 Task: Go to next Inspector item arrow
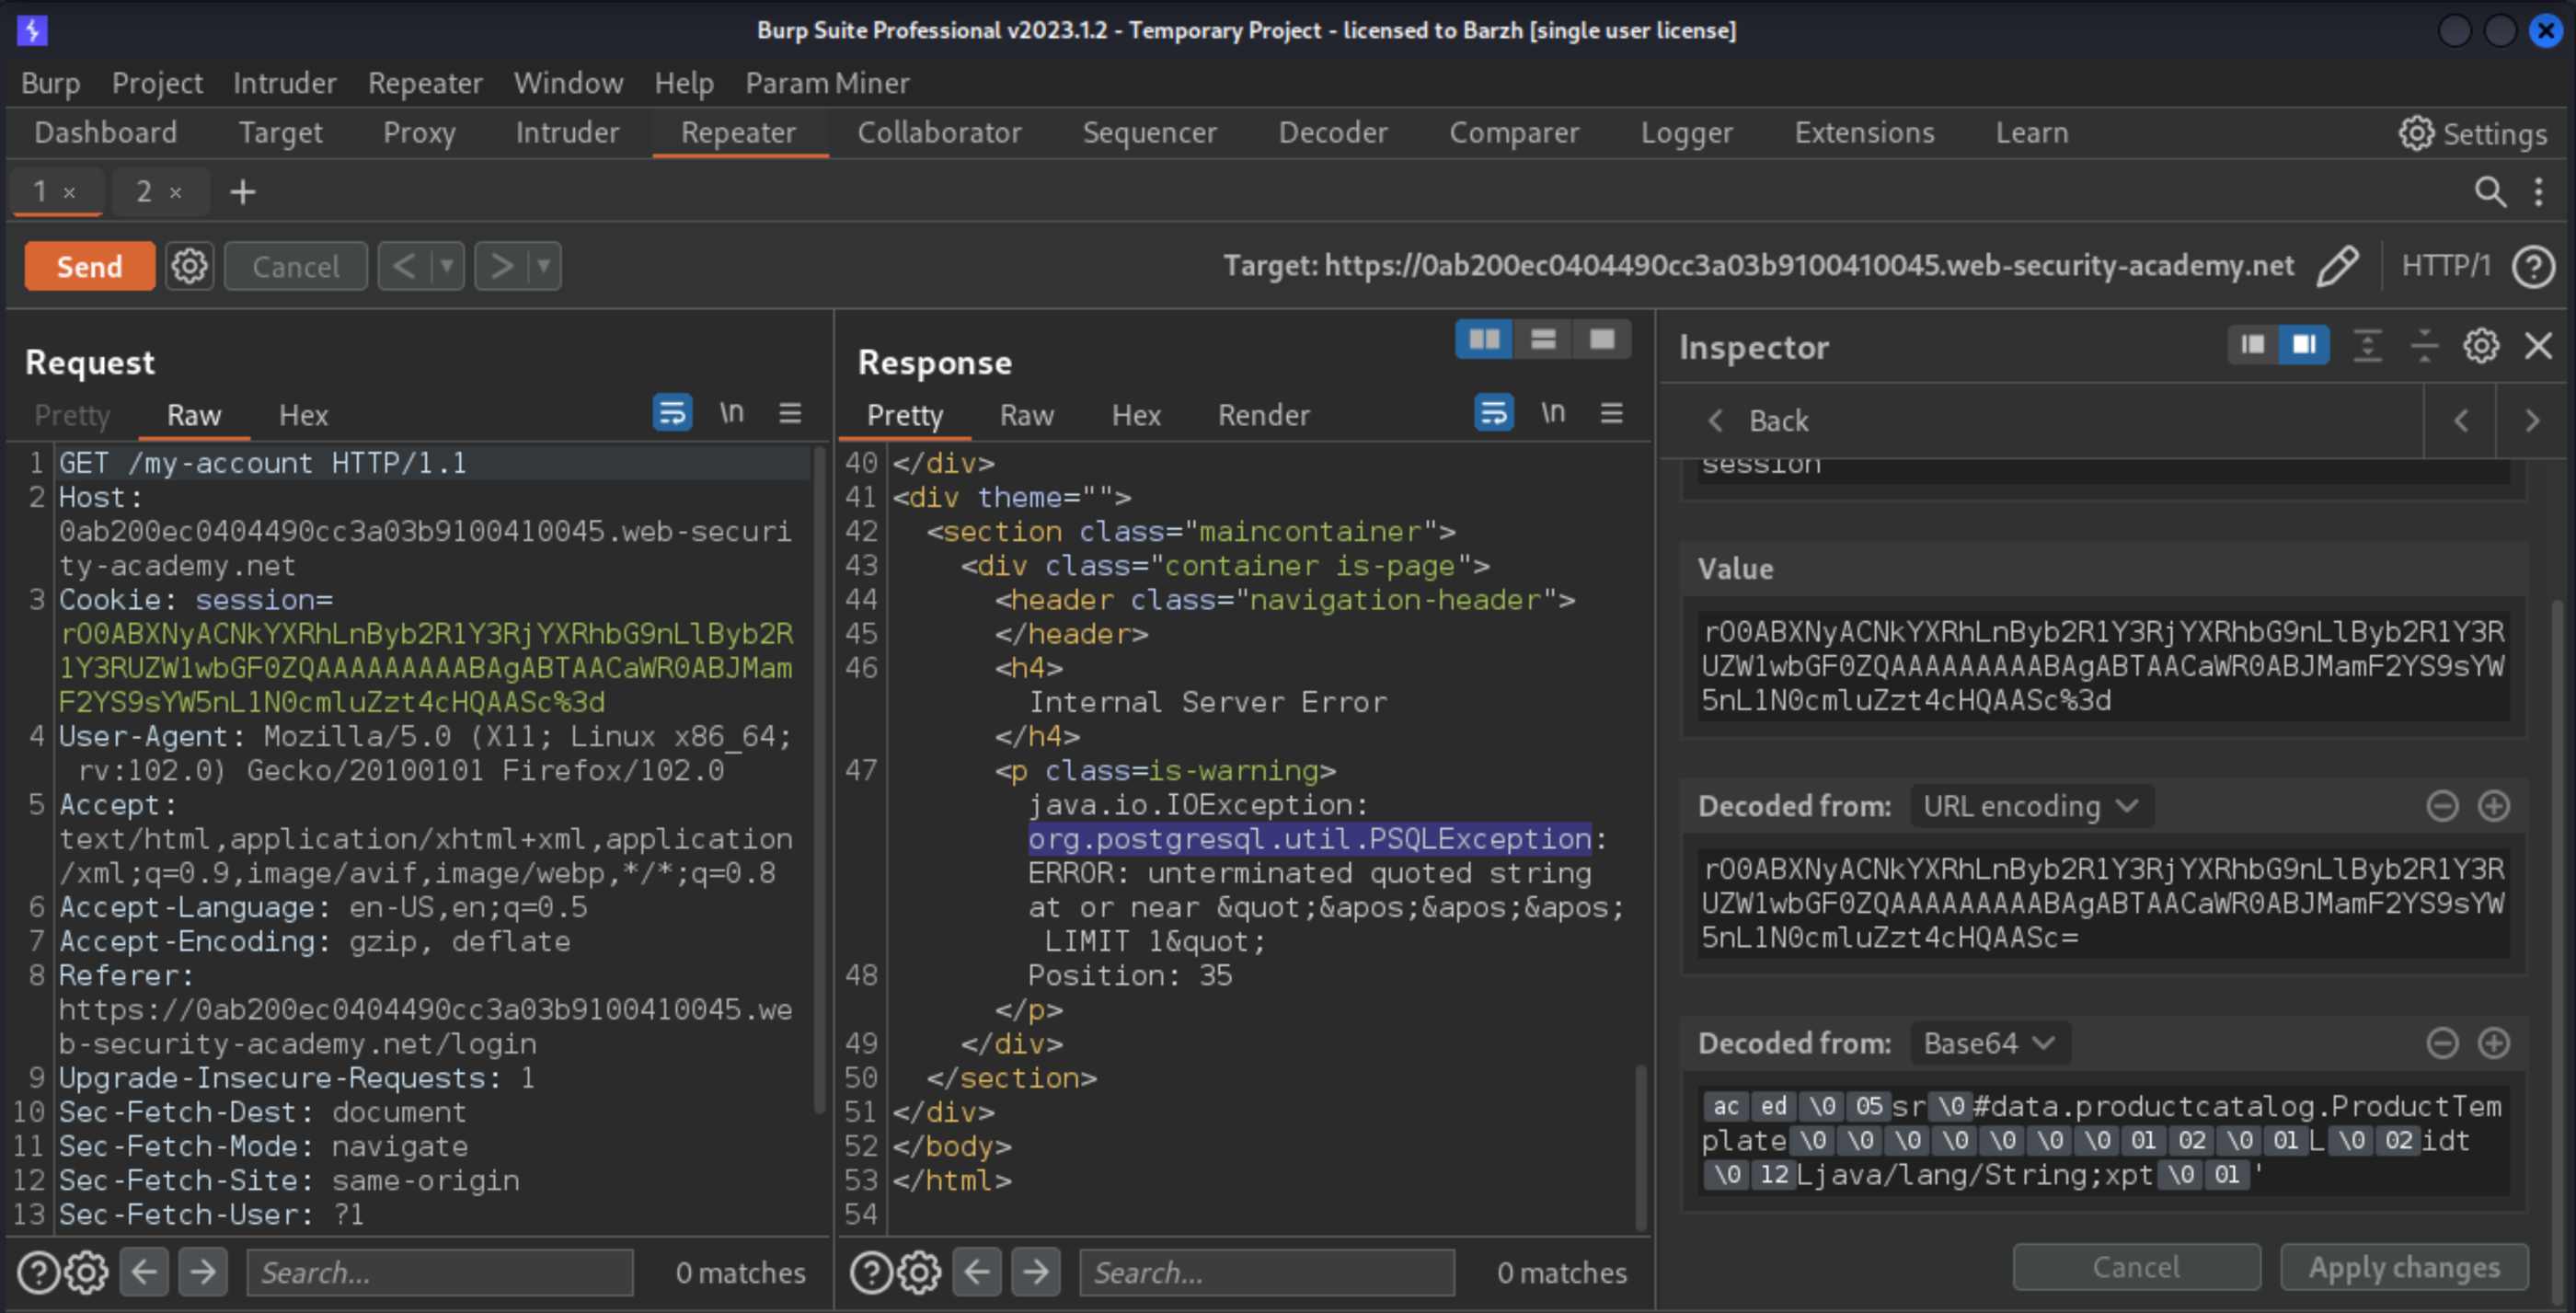pos(2532,421)
